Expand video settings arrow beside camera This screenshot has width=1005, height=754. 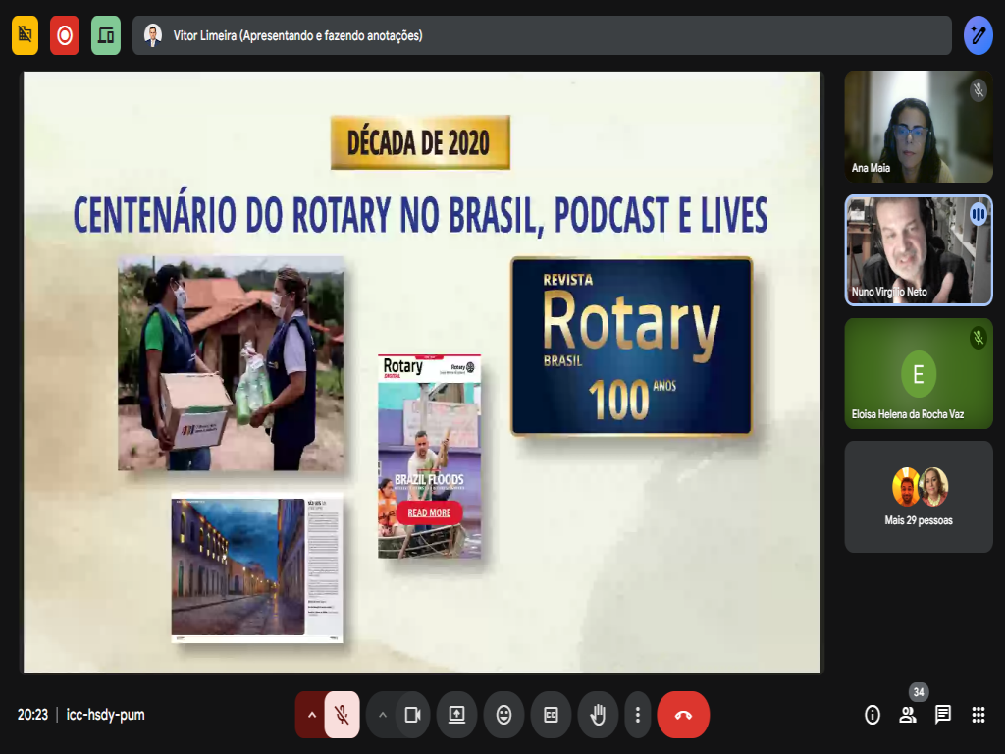point(383,715)
